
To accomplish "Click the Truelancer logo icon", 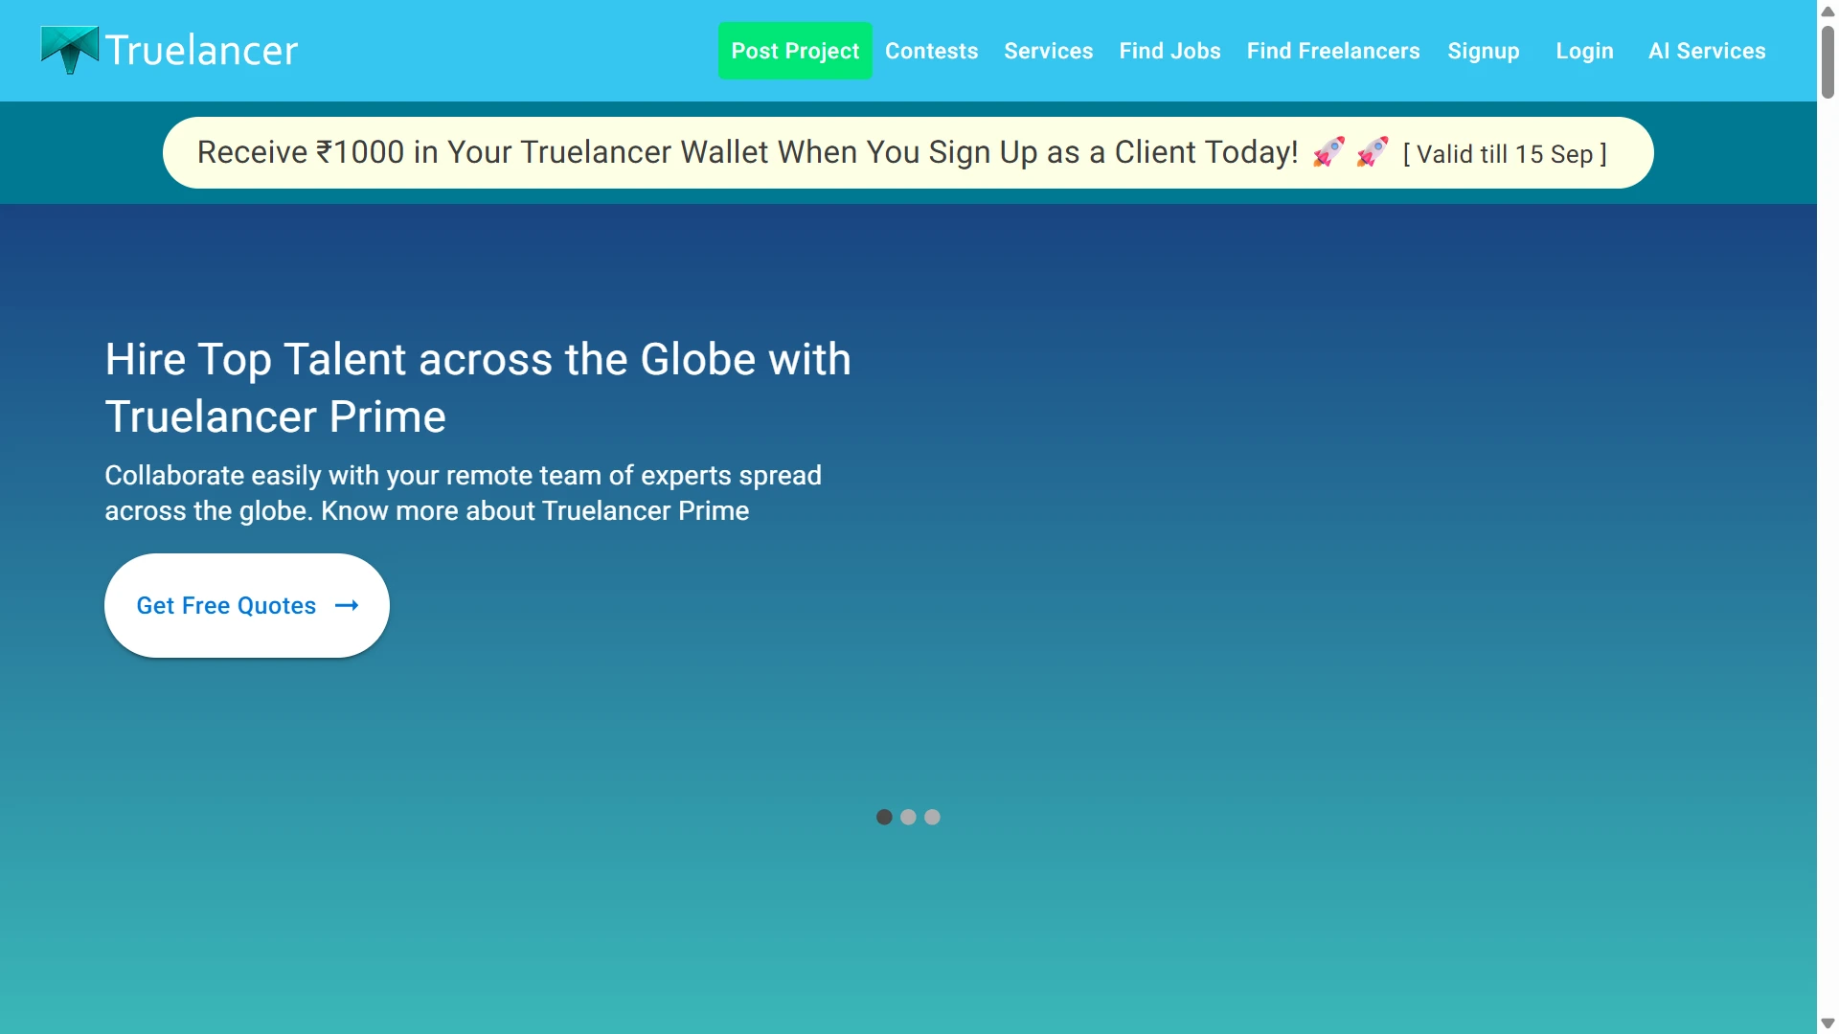I will point(70,50).
